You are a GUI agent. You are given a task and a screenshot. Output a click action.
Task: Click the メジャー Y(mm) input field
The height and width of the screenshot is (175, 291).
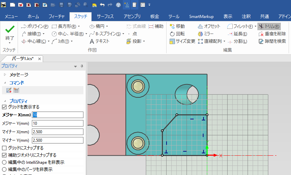point(57,123)
